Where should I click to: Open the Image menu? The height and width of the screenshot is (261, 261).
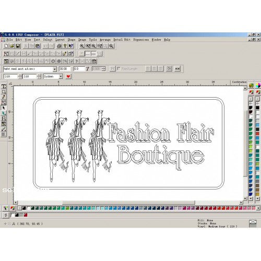[82, 40]
